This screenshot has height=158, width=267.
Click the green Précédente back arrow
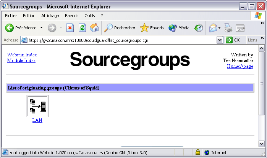(10, 28)
